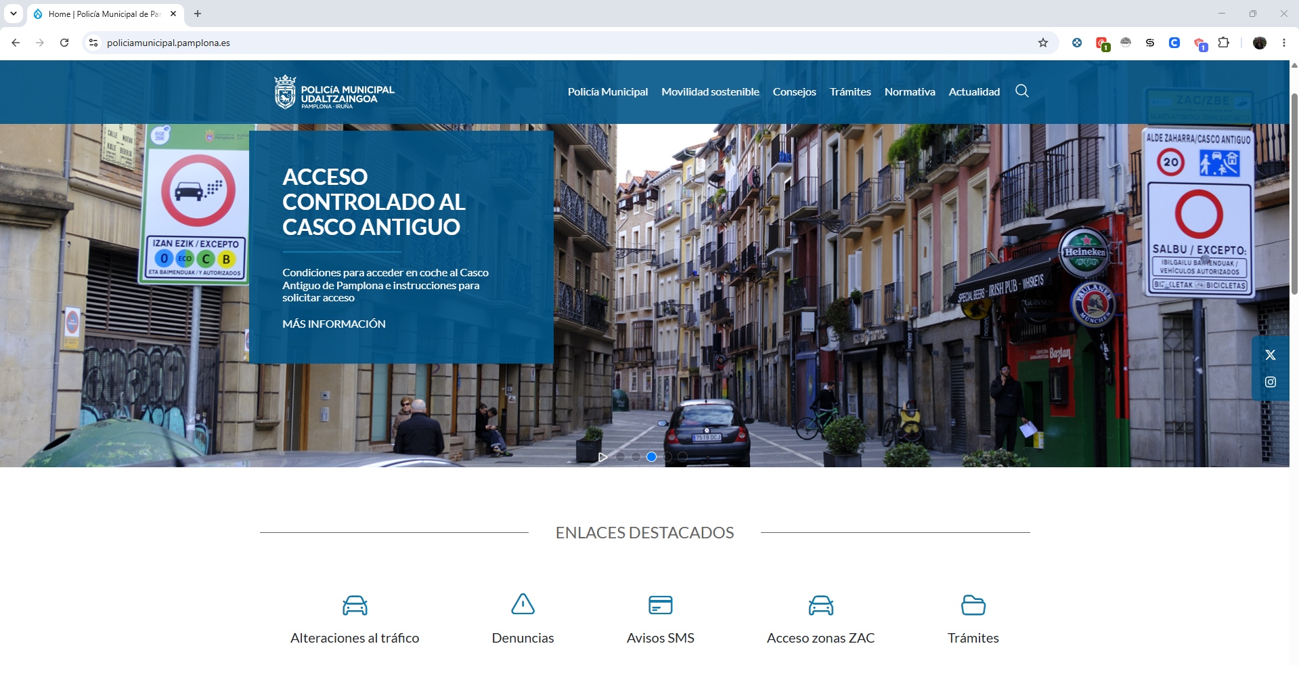Click the ENLACES DESTACADOS heading

coord(644,532)
